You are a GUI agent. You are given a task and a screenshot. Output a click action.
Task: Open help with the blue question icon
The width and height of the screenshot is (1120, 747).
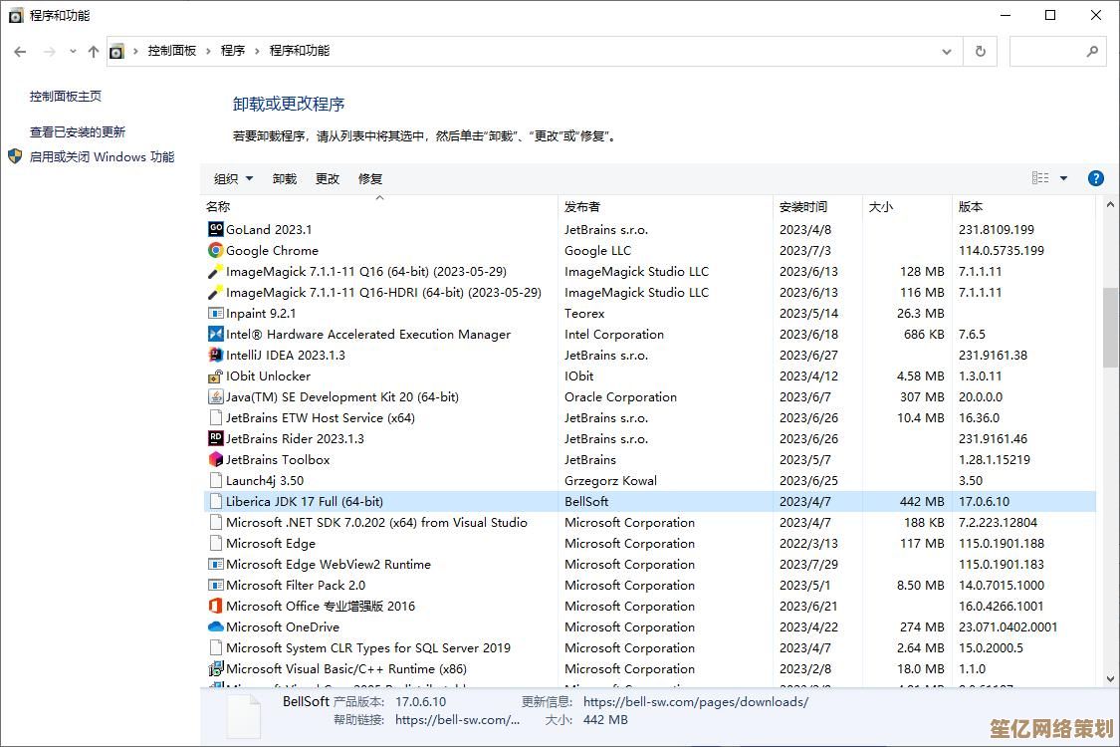1095,178
